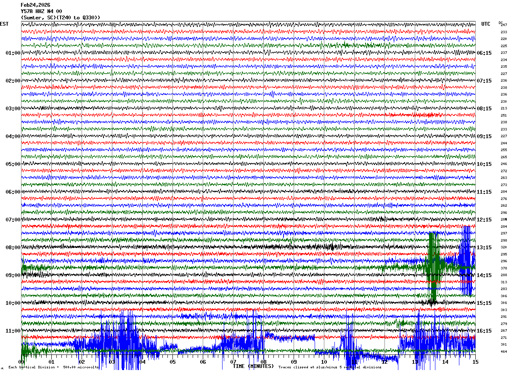Image resolution: width=509 pixels, height=373 pixels.
Task: Click the Each Vertical Division scale note
Action: tap(54, 368)
